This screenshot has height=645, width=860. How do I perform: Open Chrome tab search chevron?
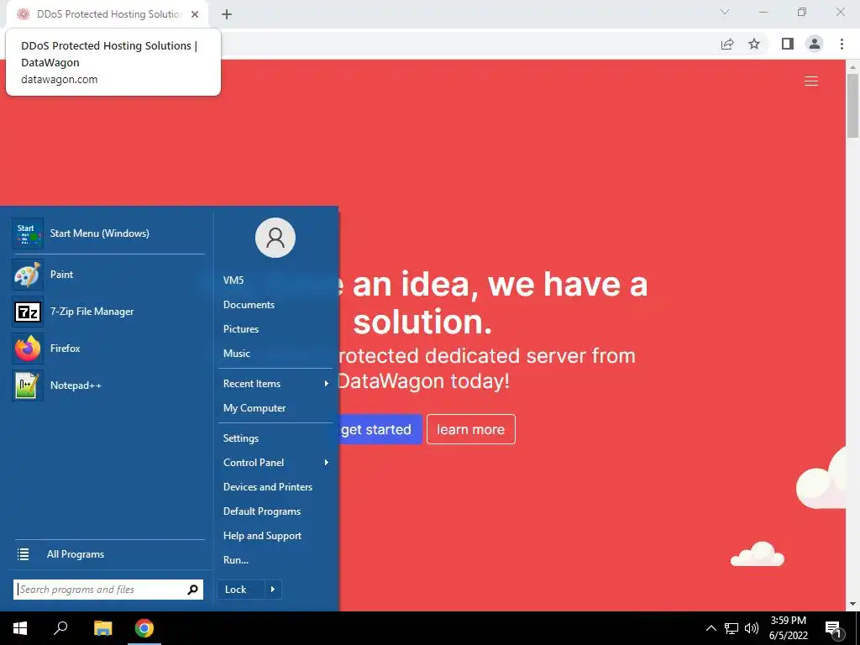click(725, 12)
